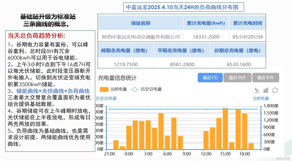Click the orange bar above the 6:00 label
292x161 pixels.
coord(167,143)
